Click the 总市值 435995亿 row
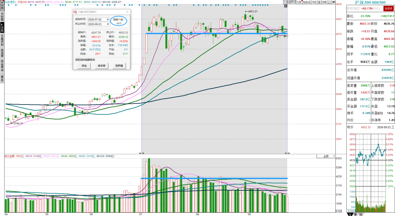This screenshot has height=216, width=395. pos(370,70)
